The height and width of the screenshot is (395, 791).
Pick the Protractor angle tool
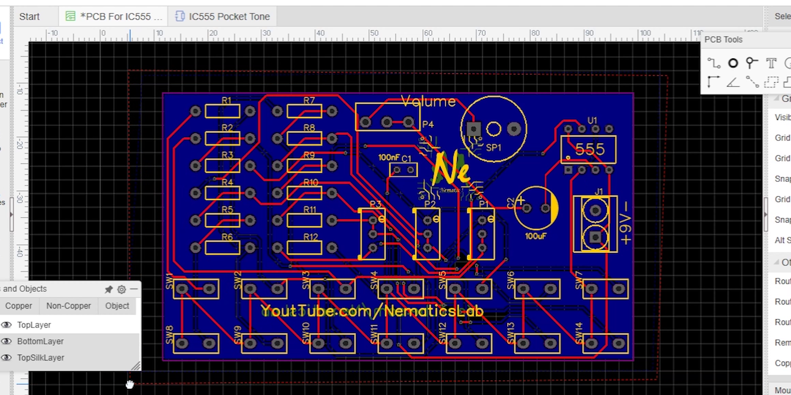(733, 82)
